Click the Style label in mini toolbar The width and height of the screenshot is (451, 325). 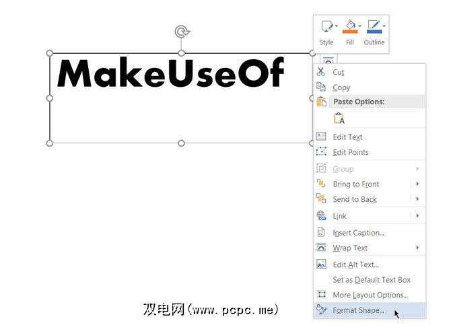[x=326, y=42]
